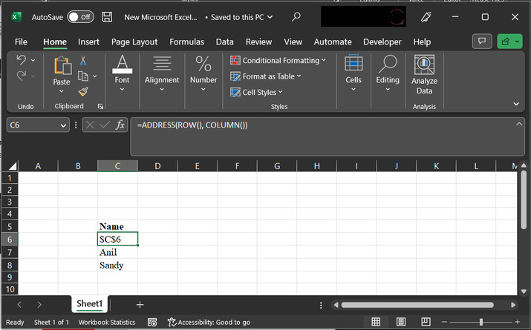Click the pen drawing icon in title bar
531x330 pixels.
pos(426,17)
